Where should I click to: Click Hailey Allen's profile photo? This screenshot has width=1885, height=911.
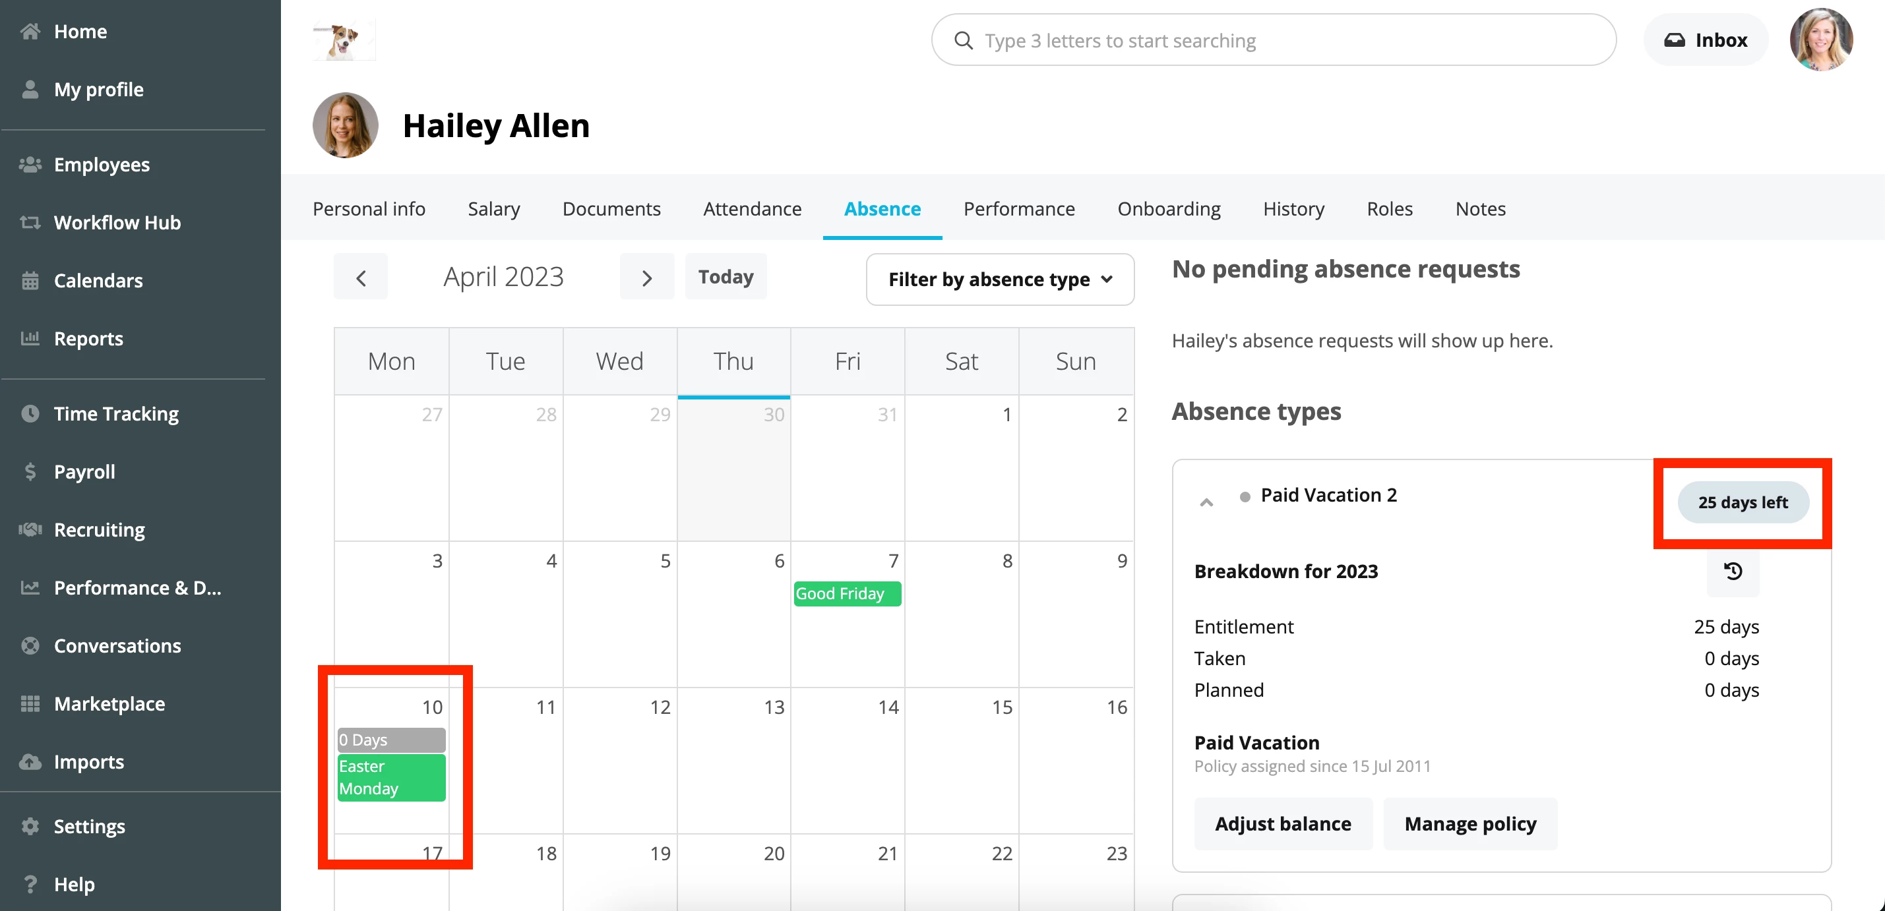pos(346,125)
